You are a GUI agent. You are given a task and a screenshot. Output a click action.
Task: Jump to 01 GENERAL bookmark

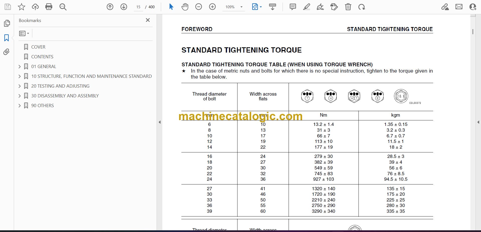(44, 66)
